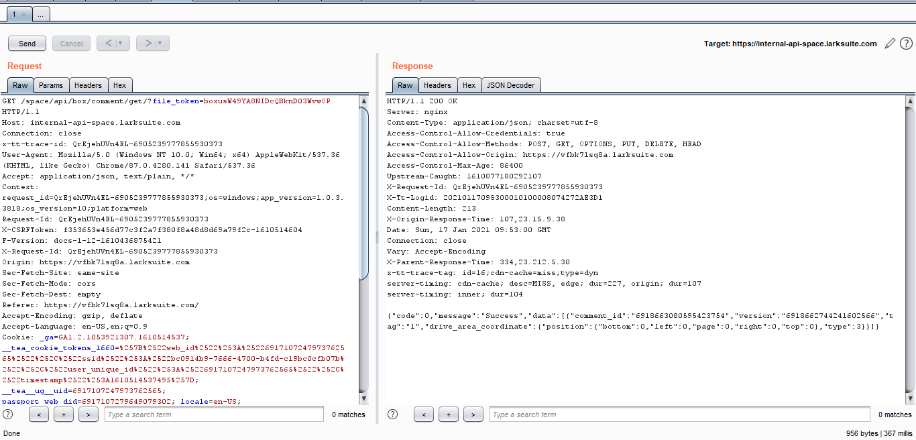The image size is (916, 440).
Task: Click the Request panel vertical scrollbar
Action: point(363,201)
